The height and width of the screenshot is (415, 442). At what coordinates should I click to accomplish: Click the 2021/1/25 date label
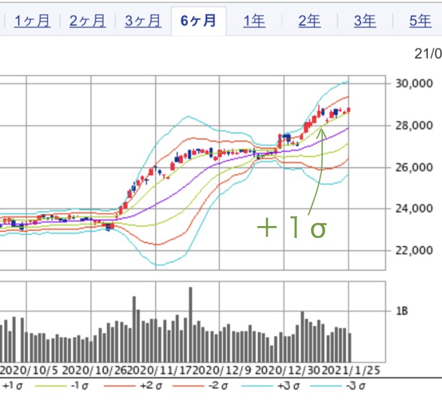click(x=351, y=370)
